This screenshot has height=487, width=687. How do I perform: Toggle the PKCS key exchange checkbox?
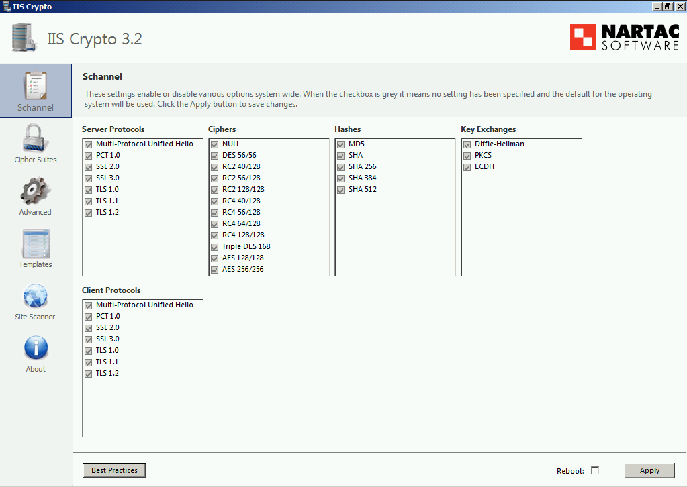[x=467, y=156]
